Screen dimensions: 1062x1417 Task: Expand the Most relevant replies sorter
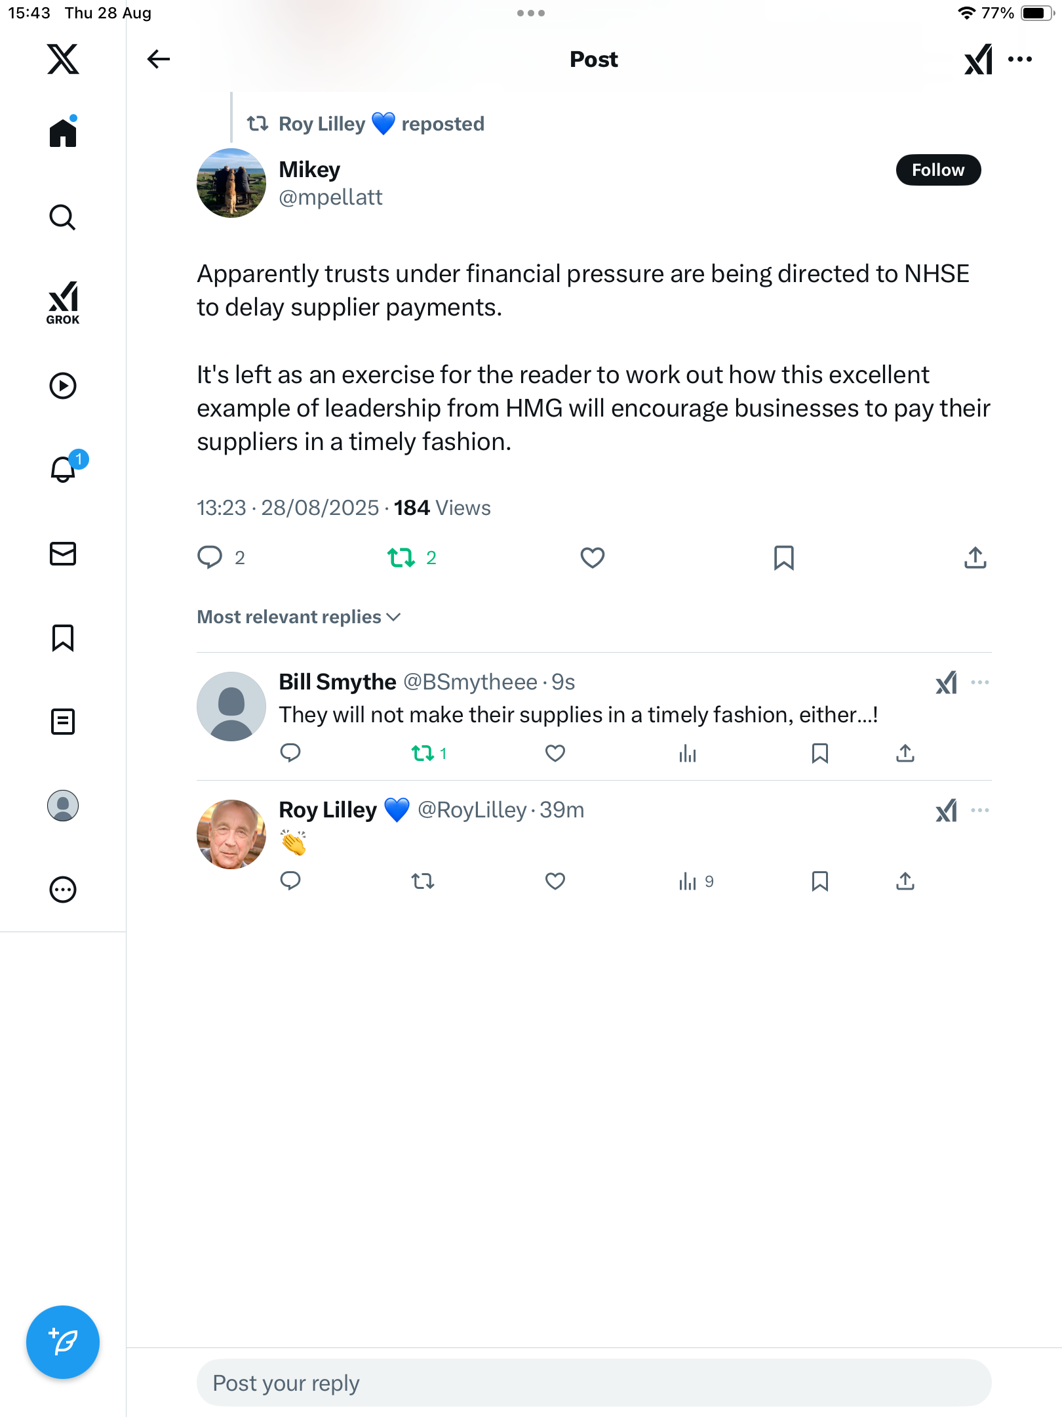pos(299,617)
